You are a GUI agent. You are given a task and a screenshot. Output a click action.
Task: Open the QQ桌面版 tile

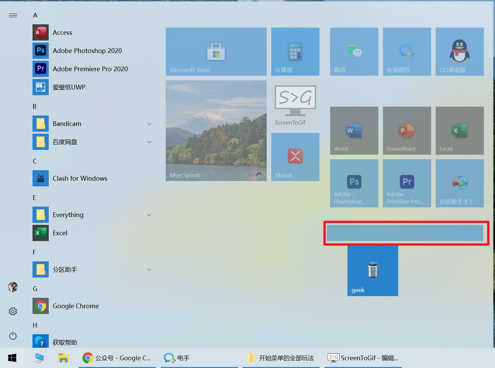tap(460, 52)
